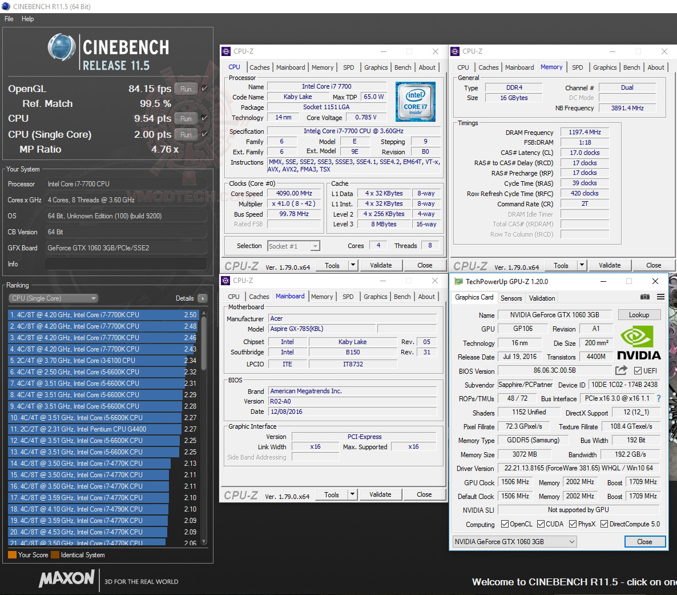The height and width of the screenshot is (595, 677).
Task: Click the Close button in GPU-Z
Action: click(x=644, y=542)
